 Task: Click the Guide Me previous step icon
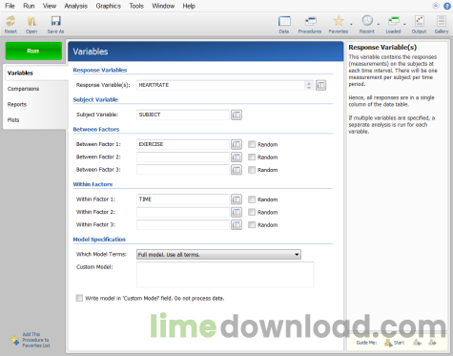417,343
